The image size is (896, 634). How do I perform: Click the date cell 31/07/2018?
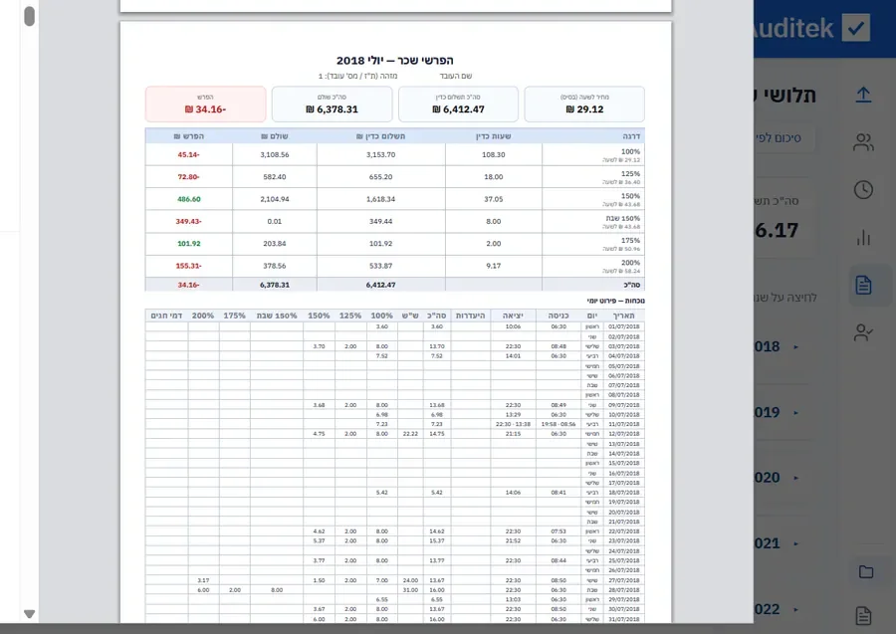pos(623,619)
